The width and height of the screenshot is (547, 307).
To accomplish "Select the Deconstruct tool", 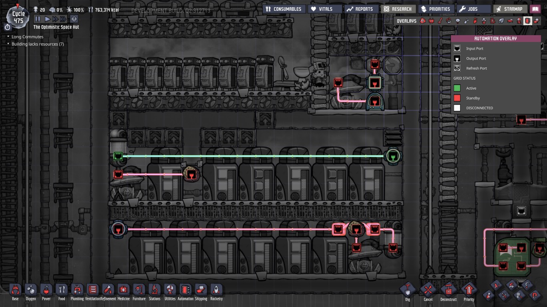I will [x=448, y=291].
